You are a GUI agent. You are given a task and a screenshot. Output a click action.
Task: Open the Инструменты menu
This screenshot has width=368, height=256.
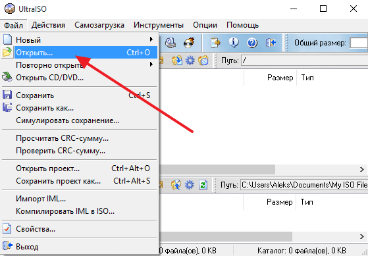click(159, 25)
